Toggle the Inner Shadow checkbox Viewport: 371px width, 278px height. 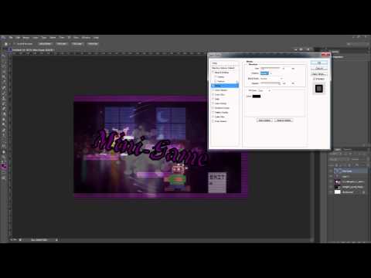point(213,90)
